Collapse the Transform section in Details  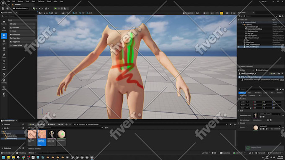[238, 99]
